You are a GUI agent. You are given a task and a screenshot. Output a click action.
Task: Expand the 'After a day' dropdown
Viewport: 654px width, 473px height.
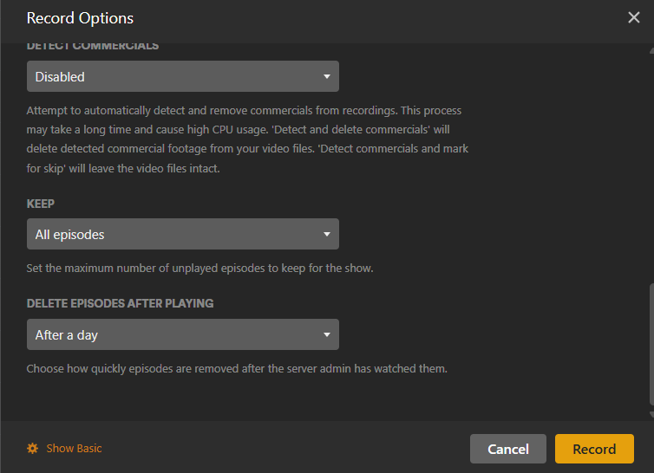[x=173, y=334]
